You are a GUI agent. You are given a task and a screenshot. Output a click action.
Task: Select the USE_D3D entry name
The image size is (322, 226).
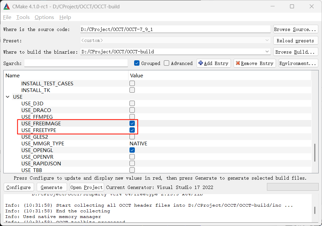tap(32, 103)
